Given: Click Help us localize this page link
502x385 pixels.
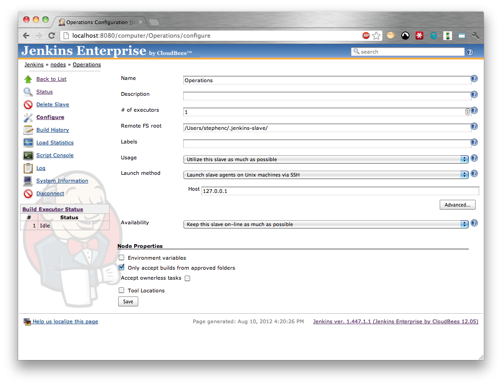Looking at the screenshot, I should click(65, 322).
